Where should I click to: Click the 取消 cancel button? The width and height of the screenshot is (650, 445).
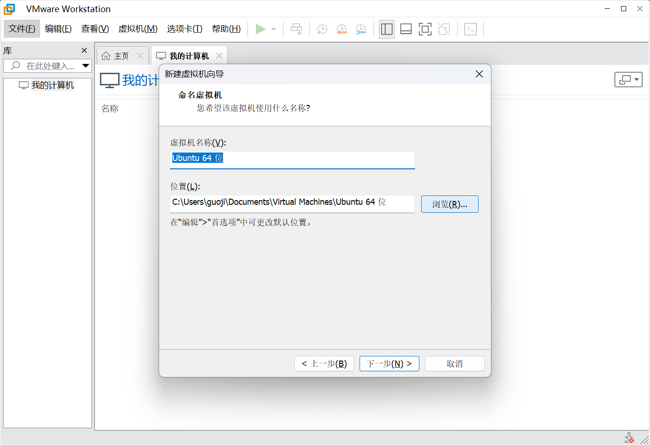pos(455,364)
